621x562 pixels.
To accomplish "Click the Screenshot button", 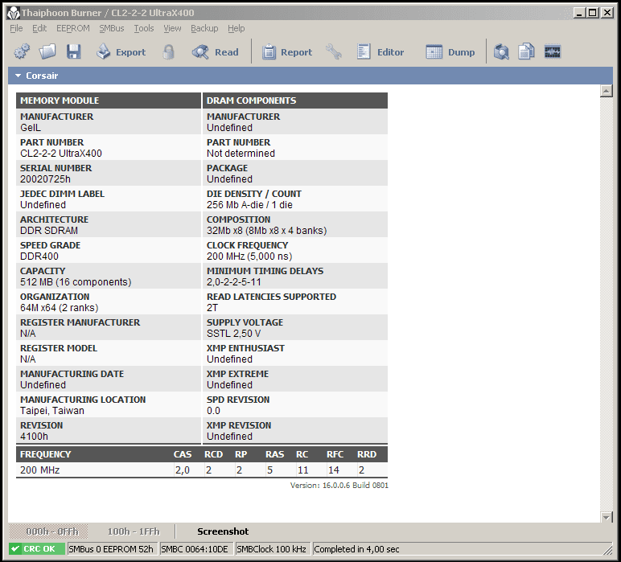I will coord(223,531).
